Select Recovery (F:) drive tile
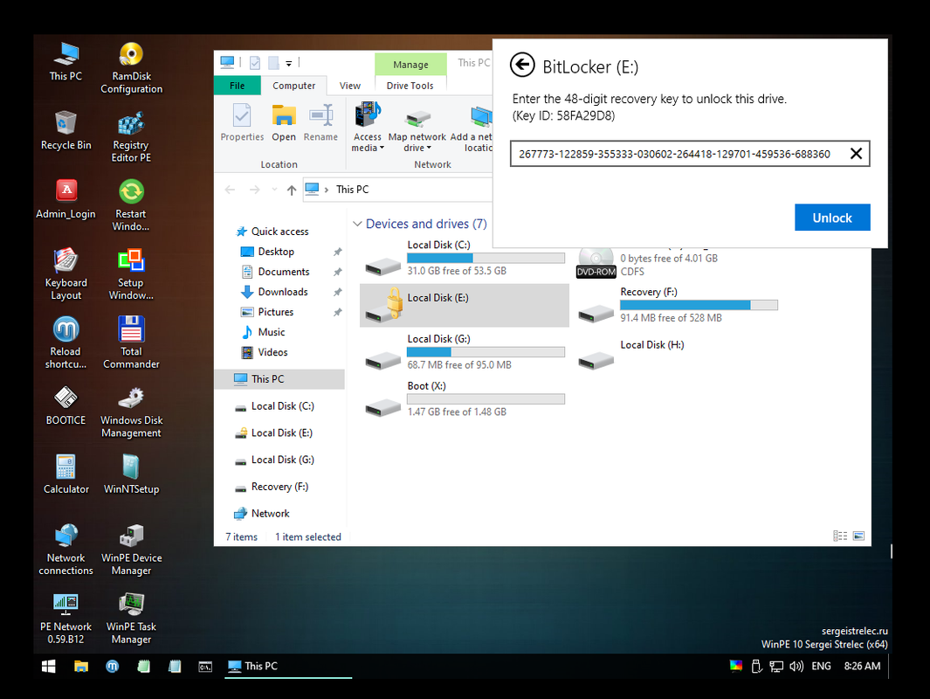This screenshot has width=930, height=699. pyautogui.click(x=678, y=305)
